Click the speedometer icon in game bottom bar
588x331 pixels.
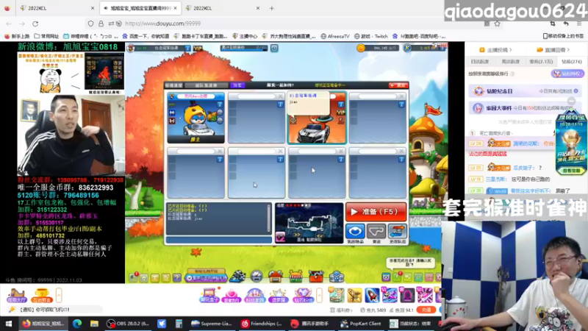[257, 277]
